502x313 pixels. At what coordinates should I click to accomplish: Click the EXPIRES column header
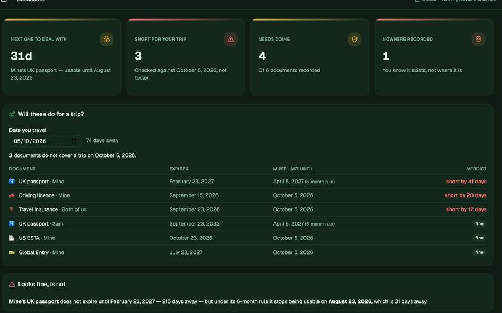tap(178, 169)
